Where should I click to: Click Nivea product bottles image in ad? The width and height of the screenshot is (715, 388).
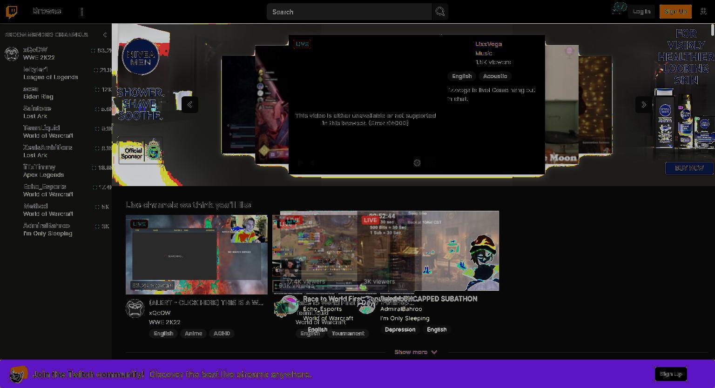click(x=683, y=119)
